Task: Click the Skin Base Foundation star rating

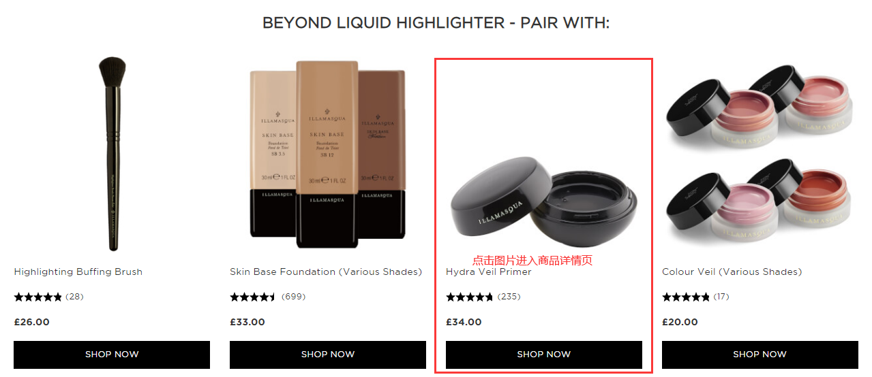Action: 254,297
